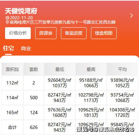
Task: Open the 房源表 button
Action: (46, 33)
